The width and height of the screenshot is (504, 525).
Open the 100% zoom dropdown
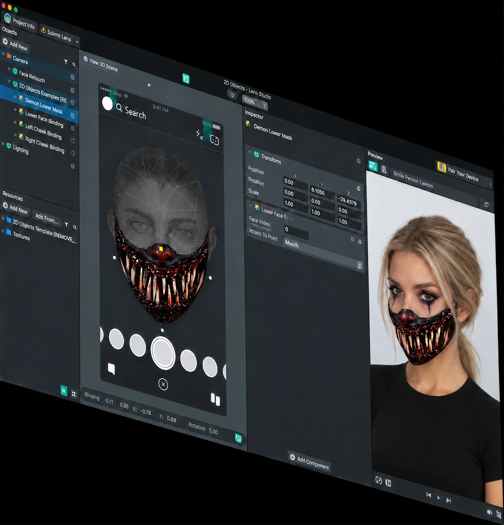(254, 102)
